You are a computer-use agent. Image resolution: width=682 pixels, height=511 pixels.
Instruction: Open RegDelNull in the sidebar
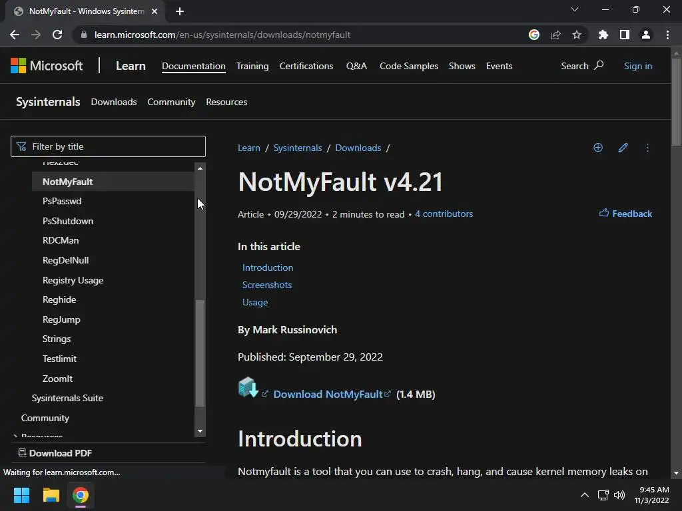coord(66,260)
